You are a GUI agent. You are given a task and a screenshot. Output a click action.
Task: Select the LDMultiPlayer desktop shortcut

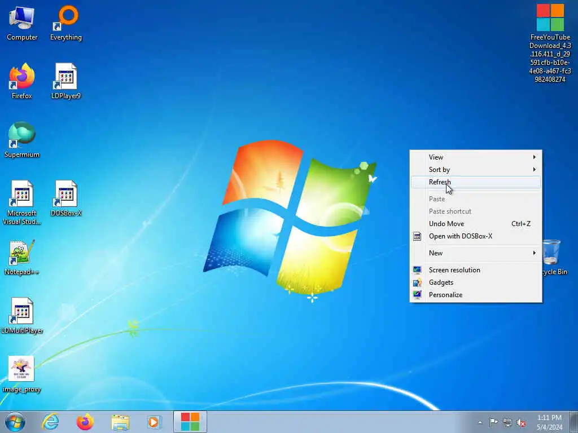(22, 316)
